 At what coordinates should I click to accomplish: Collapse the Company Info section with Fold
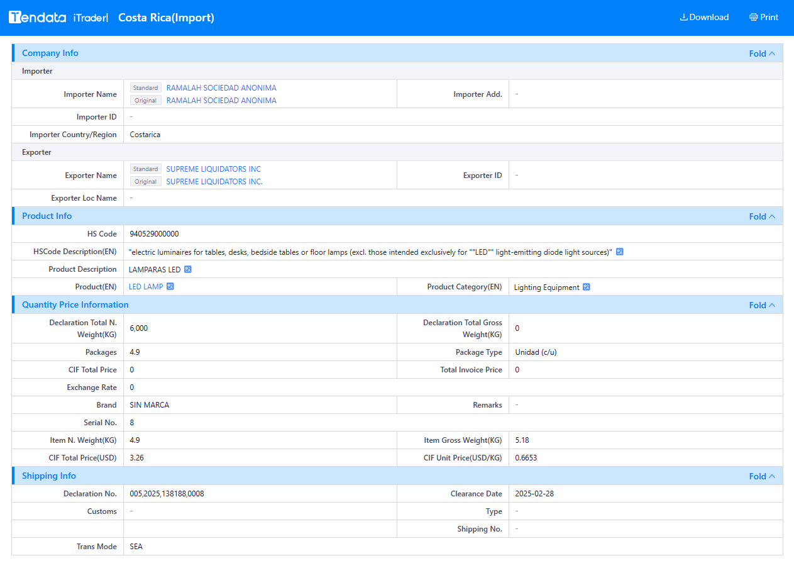tap(762, 53)
